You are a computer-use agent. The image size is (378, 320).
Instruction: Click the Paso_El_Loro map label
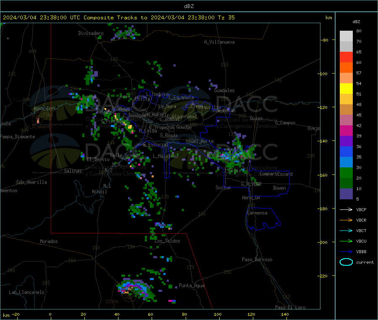coord(291,307)
